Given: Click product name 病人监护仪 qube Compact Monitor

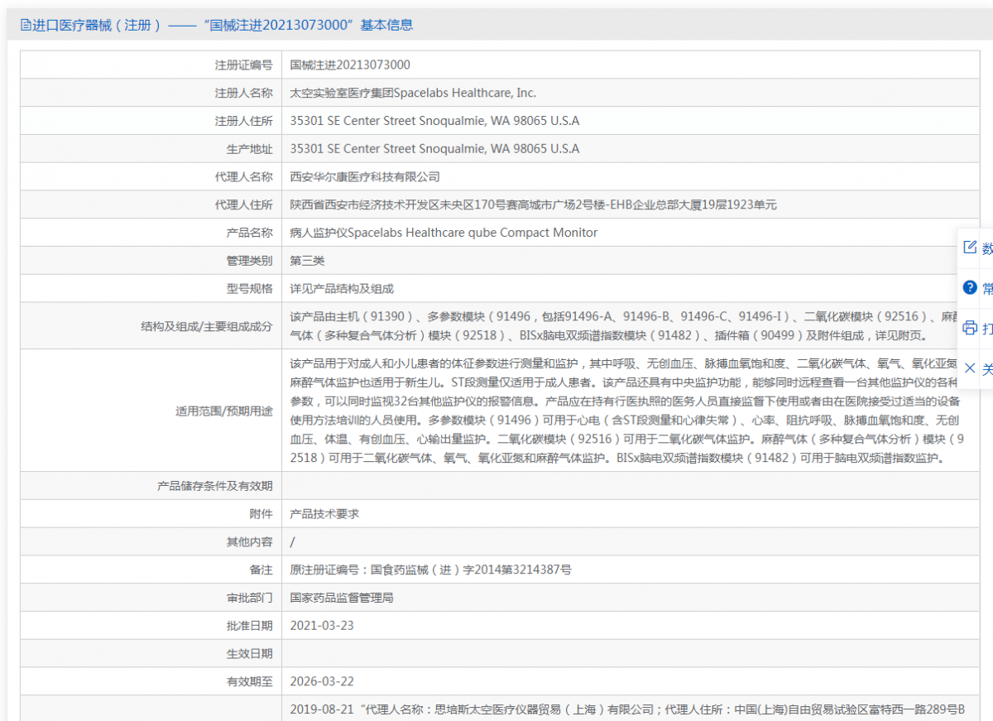Looking at the screenshot, I should 444,233.
